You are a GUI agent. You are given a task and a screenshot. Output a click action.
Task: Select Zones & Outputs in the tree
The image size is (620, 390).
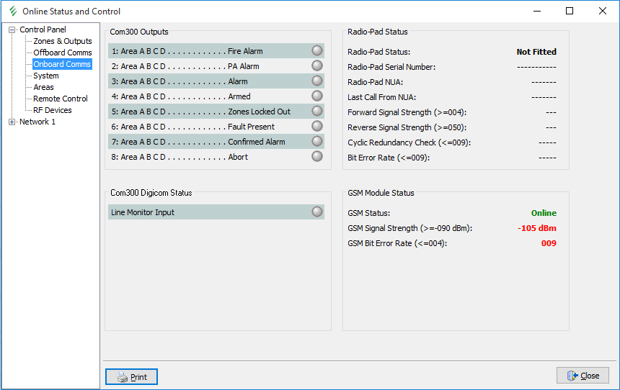(x=63, y=41)
